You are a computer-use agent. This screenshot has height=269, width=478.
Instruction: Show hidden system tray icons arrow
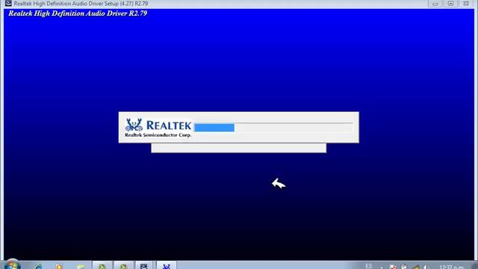382,267
